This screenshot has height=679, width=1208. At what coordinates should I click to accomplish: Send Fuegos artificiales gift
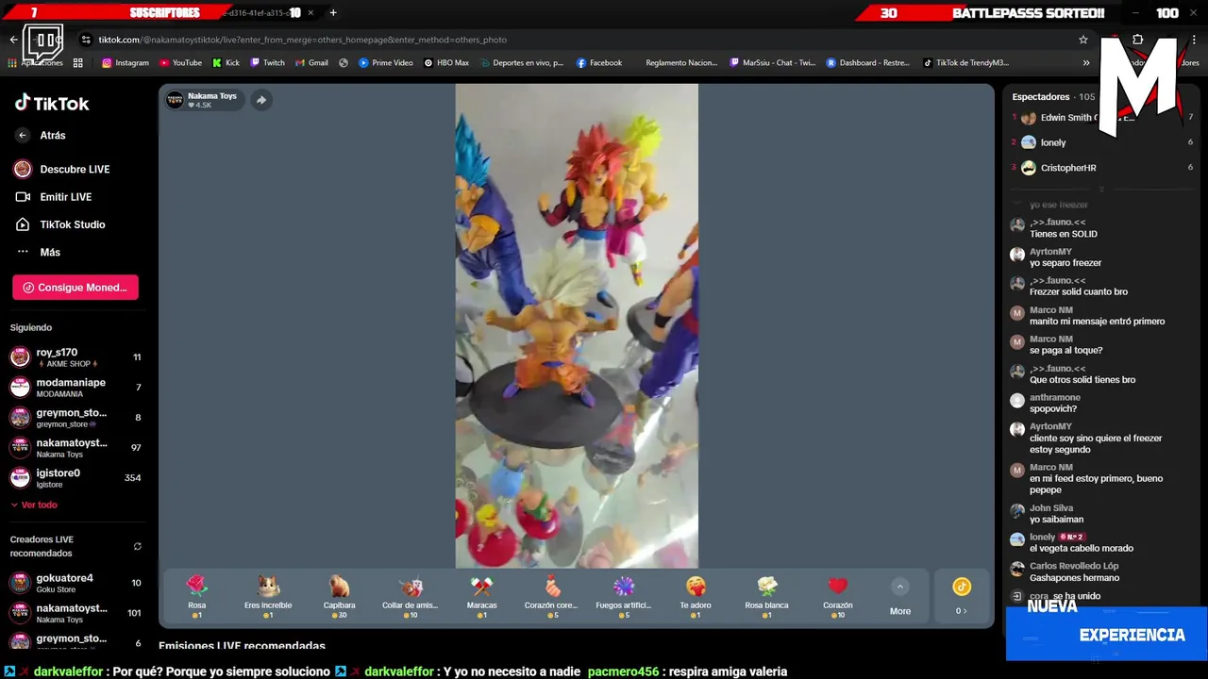(624, 597)
